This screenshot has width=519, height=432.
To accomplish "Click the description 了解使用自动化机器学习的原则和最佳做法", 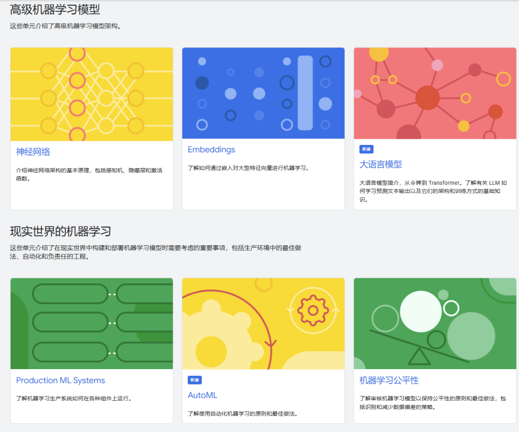I will pos(243,414).
